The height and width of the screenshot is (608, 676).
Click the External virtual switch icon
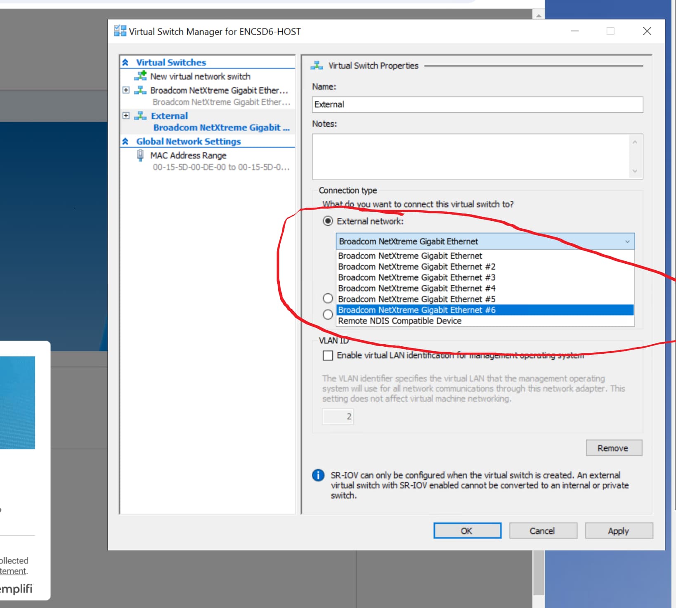[141, 116]
